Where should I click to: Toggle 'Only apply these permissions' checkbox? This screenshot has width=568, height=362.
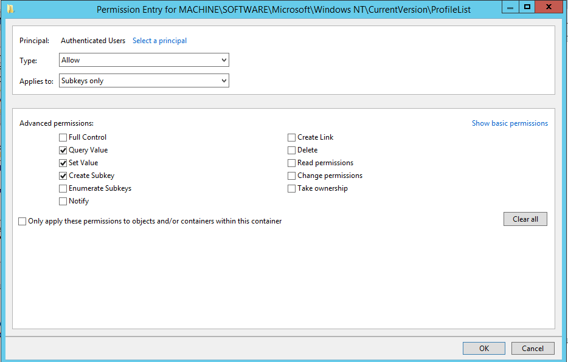[x=22, y=221]
